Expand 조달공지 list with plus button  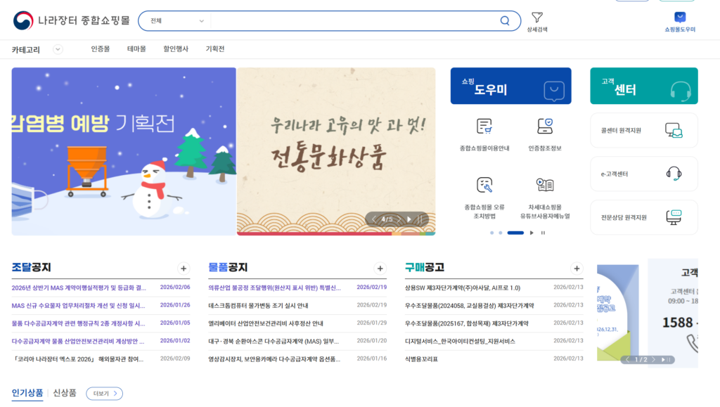tap(184, 268)
